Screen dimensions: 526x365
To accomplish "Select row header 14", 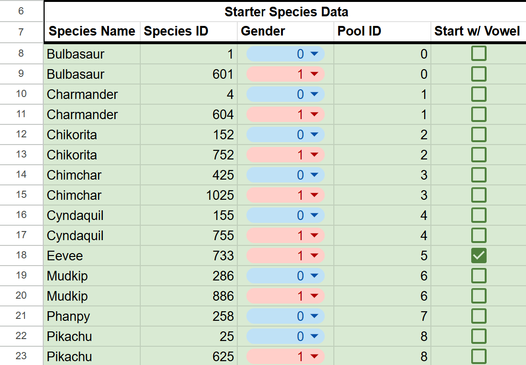I will (x=21, y=174).
